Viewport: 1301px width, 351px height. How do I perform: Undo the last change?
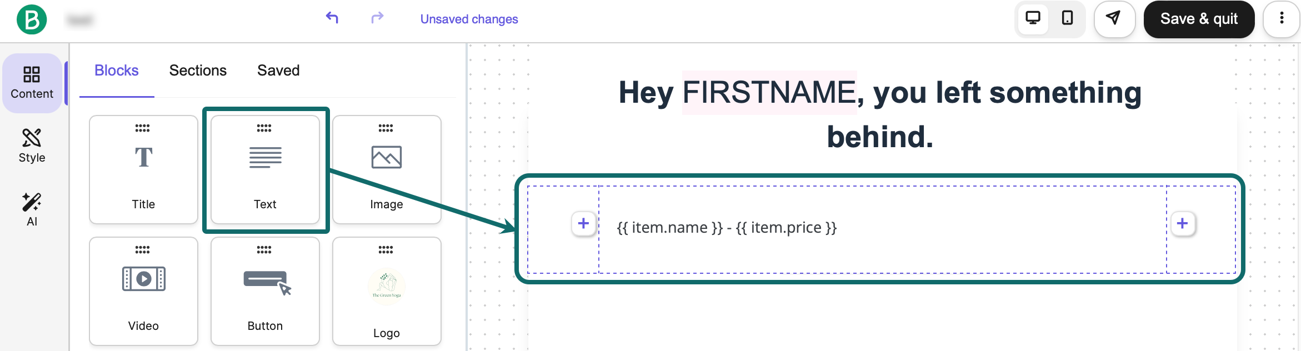(x=332, y=18)
